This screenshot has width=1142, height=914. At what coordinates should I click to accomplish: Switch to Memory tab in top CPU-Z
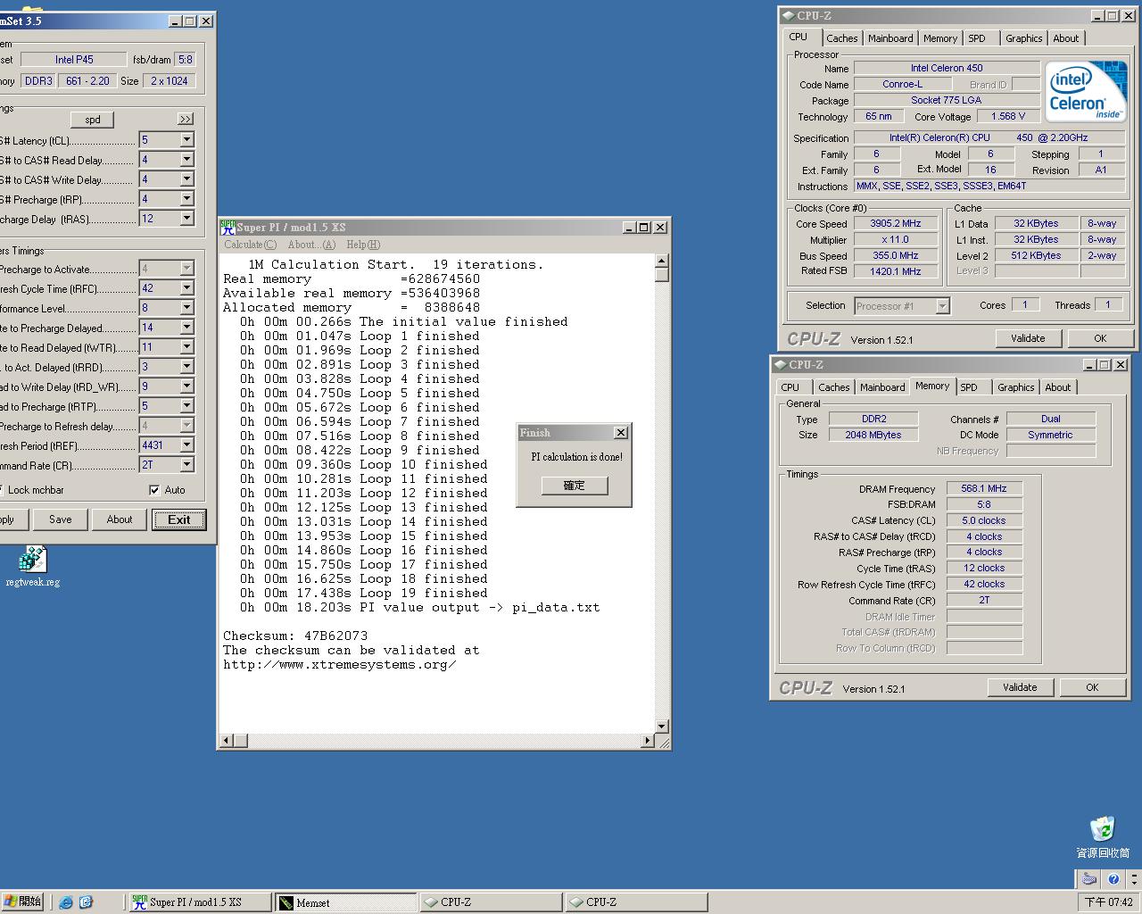point(940,38)
